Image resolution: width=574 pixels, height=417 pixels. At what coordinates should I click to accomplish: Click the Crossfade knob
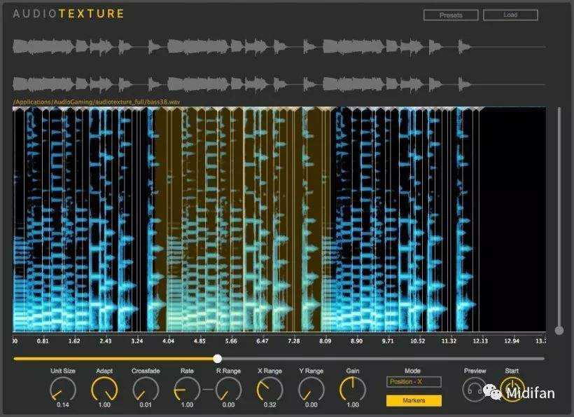coord(146,390)
